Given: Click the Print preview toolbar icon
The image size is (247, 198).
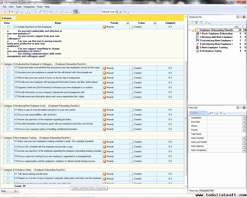Looking at the screenshot, I should click(26, 12).
